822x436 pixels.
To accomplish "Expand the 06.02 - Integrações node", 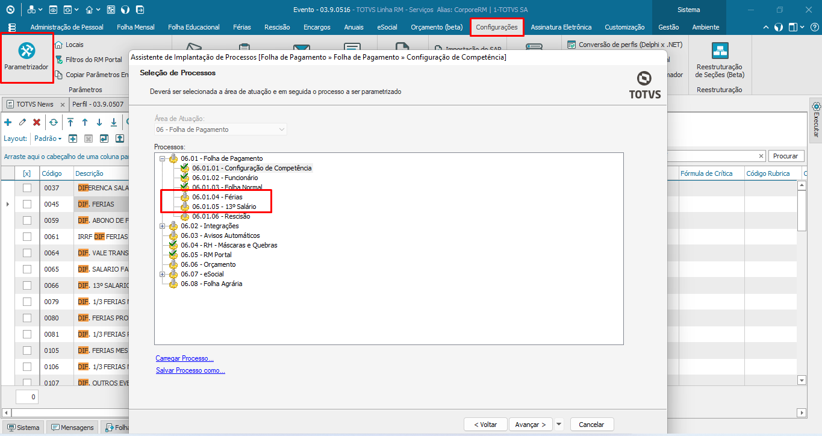I will point(162,226).
